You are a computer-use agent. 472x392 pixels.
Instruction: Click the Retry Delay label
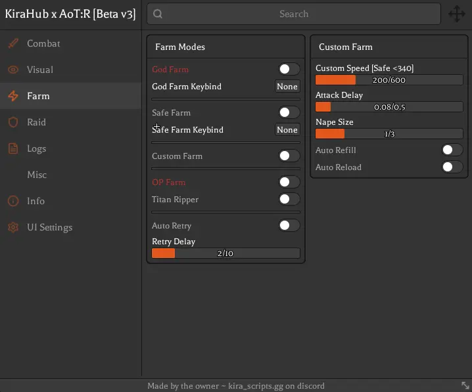[174, 242]
